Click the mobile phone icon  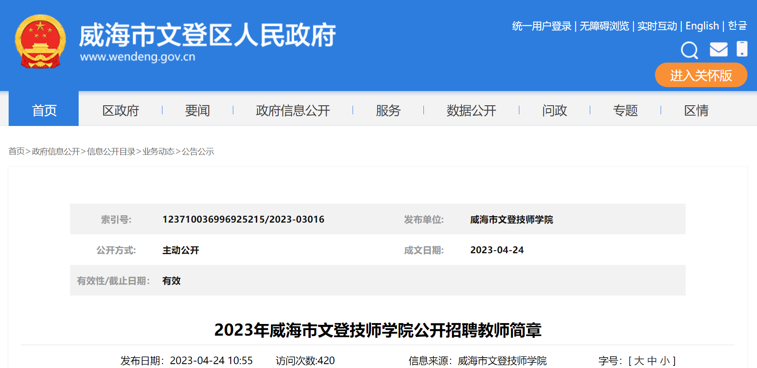[742, 49]
